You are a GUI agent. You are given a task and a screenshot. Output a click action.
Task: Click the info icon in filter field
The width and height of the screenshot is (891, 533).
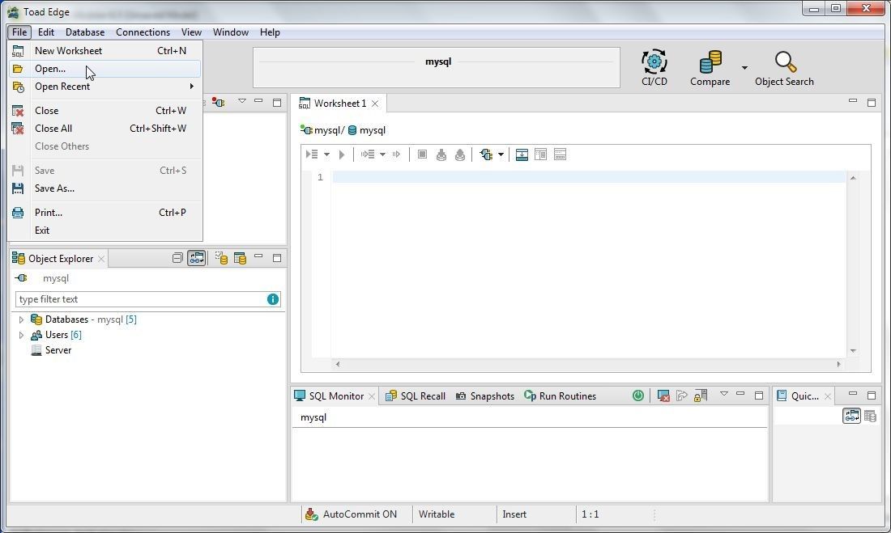[x=273, y=299]
